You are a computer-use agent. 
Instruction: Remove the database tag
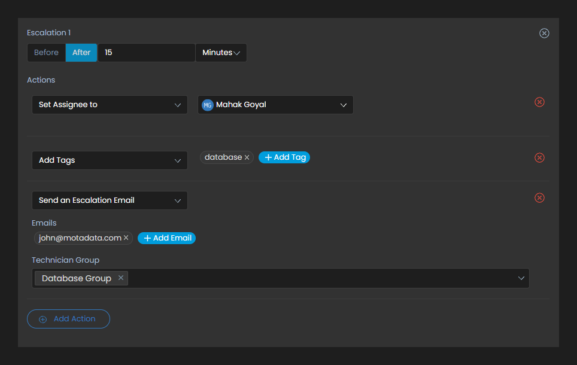pyautogui.click(x=247, y=157)
